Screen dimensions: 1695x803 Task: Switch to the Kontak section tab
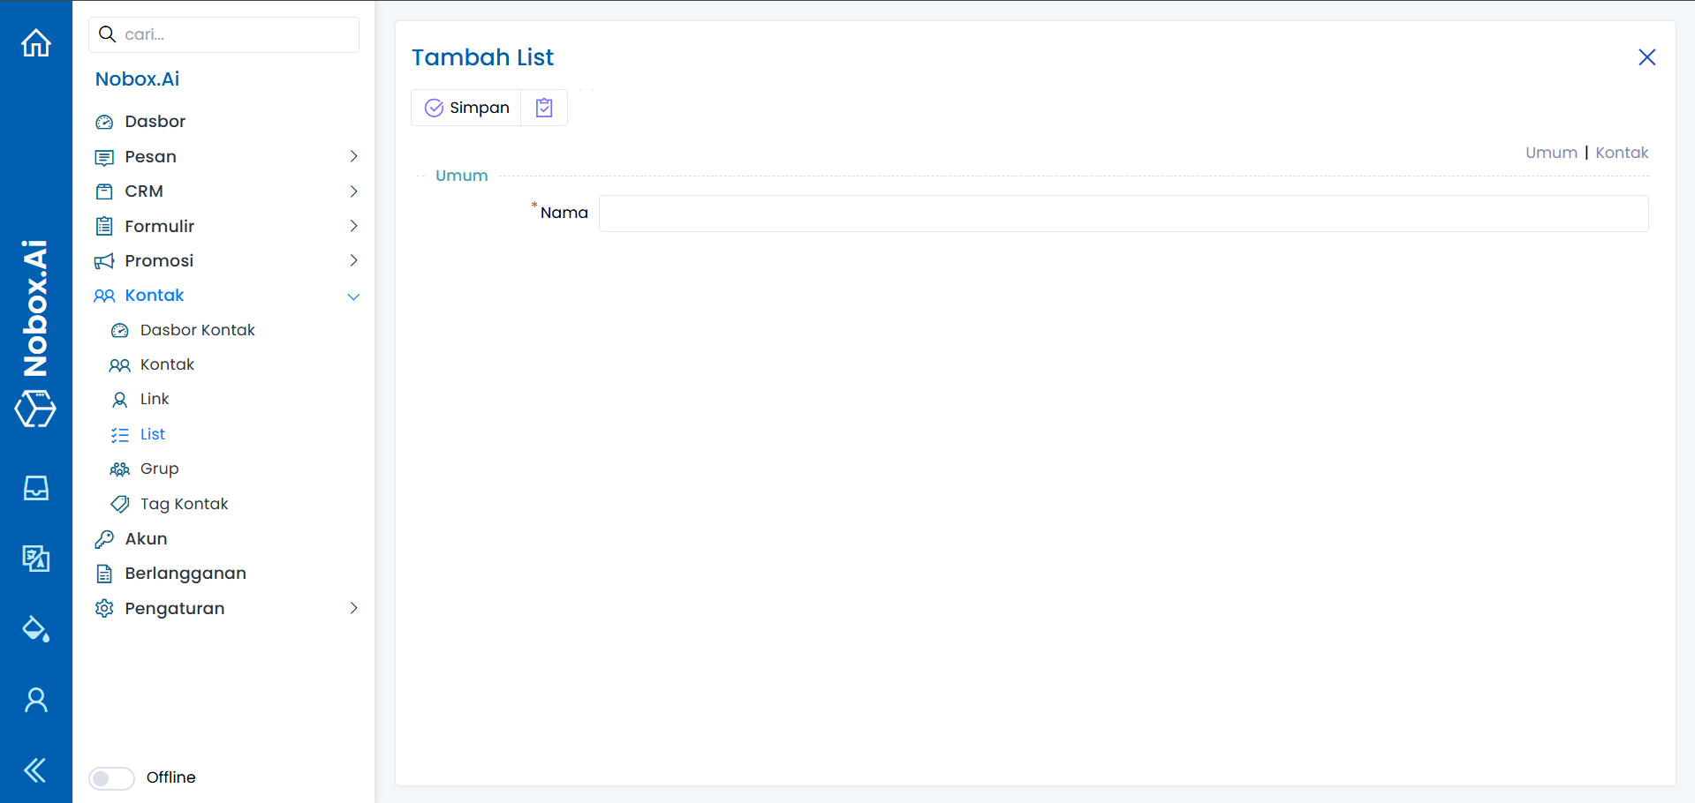(x=1622, y=153)
